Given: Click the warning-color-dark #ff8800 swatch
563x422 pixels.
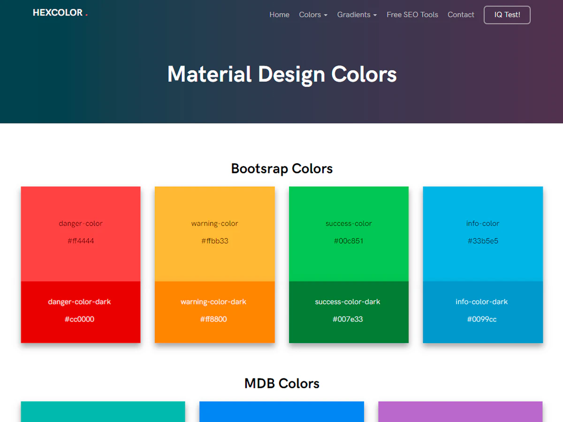Looking at the screenshot, I should [x=214, y=312].
